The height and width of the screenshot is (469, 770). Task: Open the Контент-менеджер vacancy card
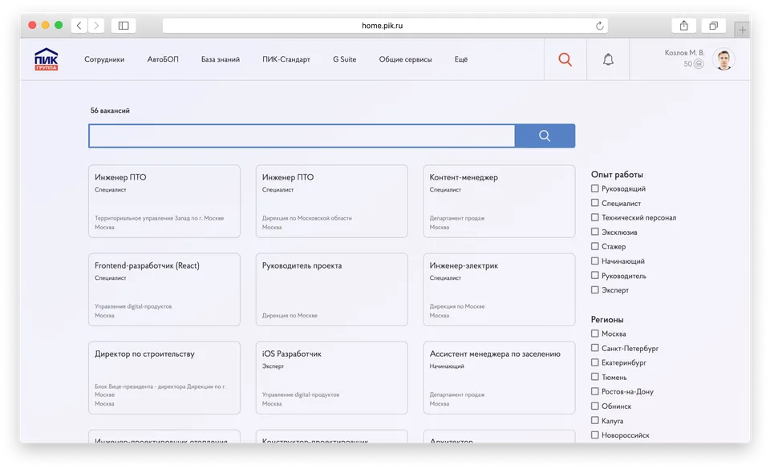(499, 201)
